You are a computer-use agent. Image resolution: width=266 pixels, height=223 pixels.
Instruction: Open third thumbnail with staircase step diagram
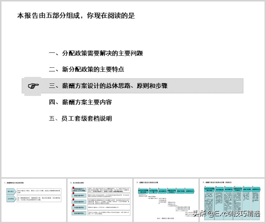[x=166, y=200]
